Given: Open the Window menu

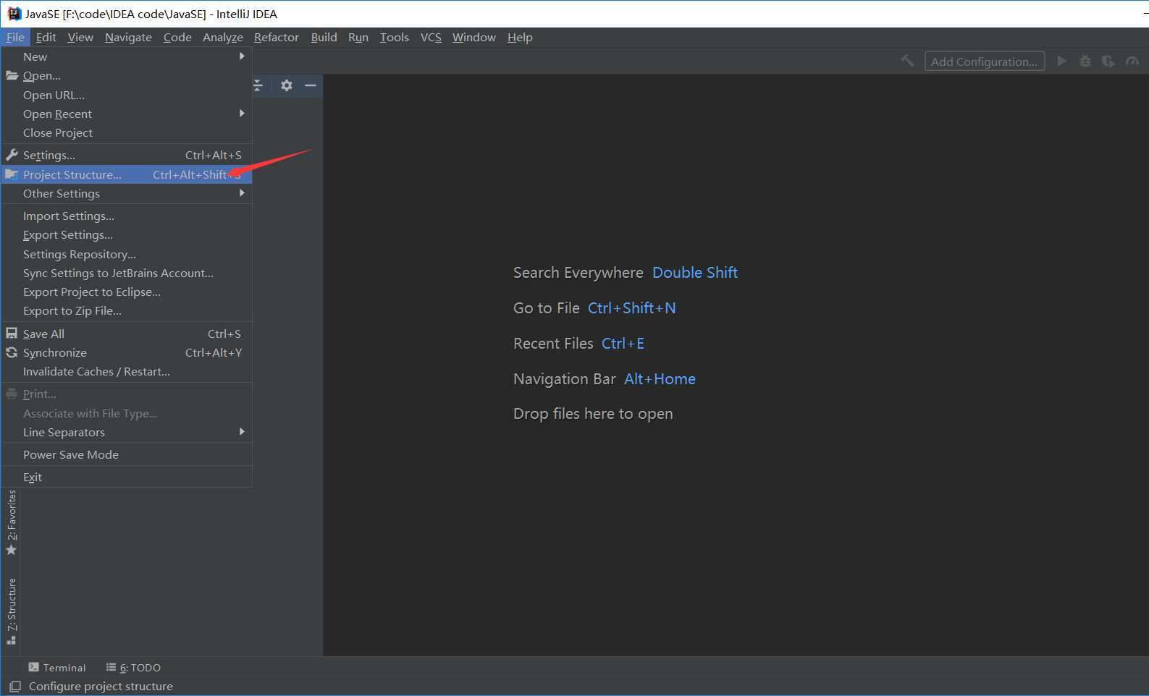Looking at the screenshot, I should coord(474,37).
